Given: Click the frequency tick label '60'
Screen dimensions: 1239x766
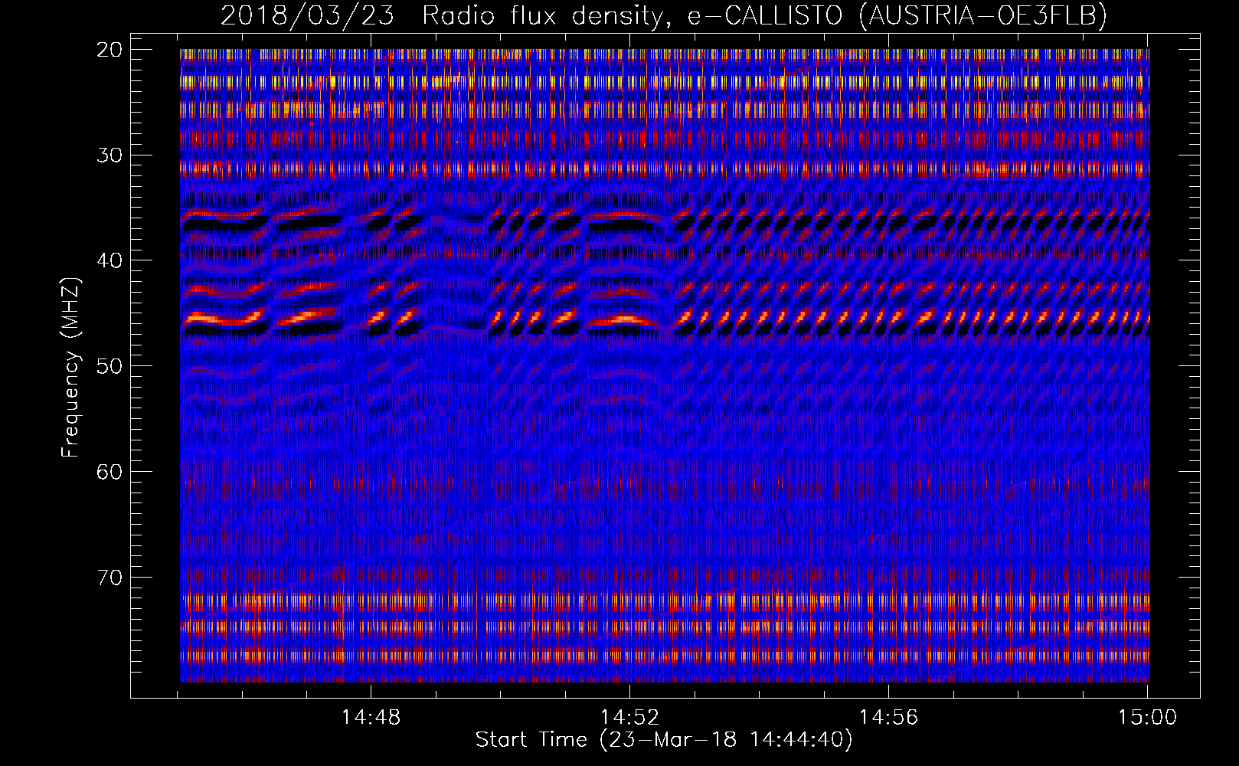Looking at the screenshot, I should [x=110, y=472].
